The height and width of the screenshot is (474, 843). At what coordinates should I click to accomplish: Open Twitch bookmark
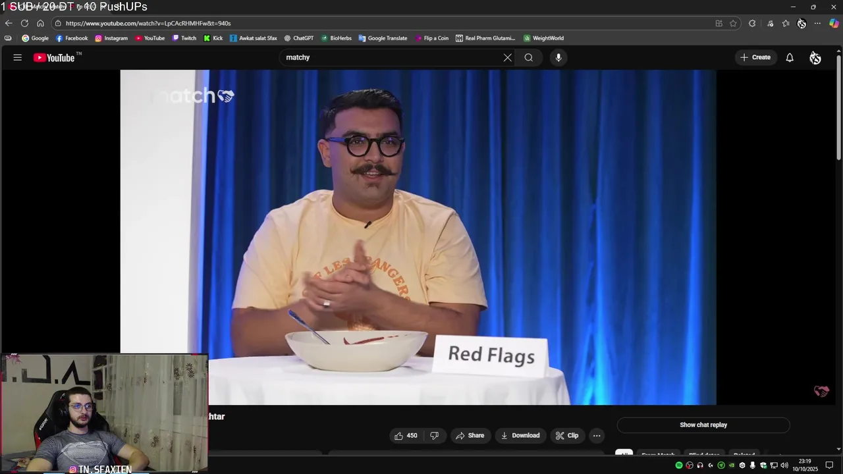(184, 38)
